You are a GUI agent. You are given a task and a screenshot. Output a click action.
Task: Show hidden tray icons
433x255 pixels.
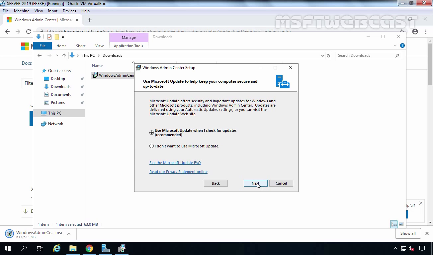tap(395, 248)
